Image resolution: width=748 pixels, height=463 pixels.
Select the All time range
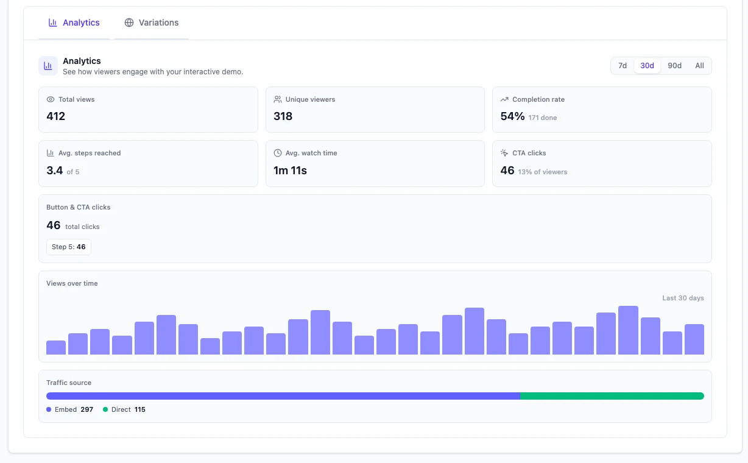click(x=699, y=66)
